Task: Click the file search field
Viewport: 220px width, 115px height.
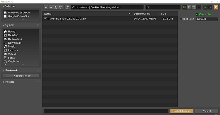Action: pyautogui.click(x=163, y=7)
